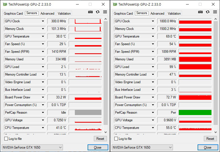Click 72.7 W Board Power Draw value
220x152 pixels.
pyautogui.click(x=167, y=97)
